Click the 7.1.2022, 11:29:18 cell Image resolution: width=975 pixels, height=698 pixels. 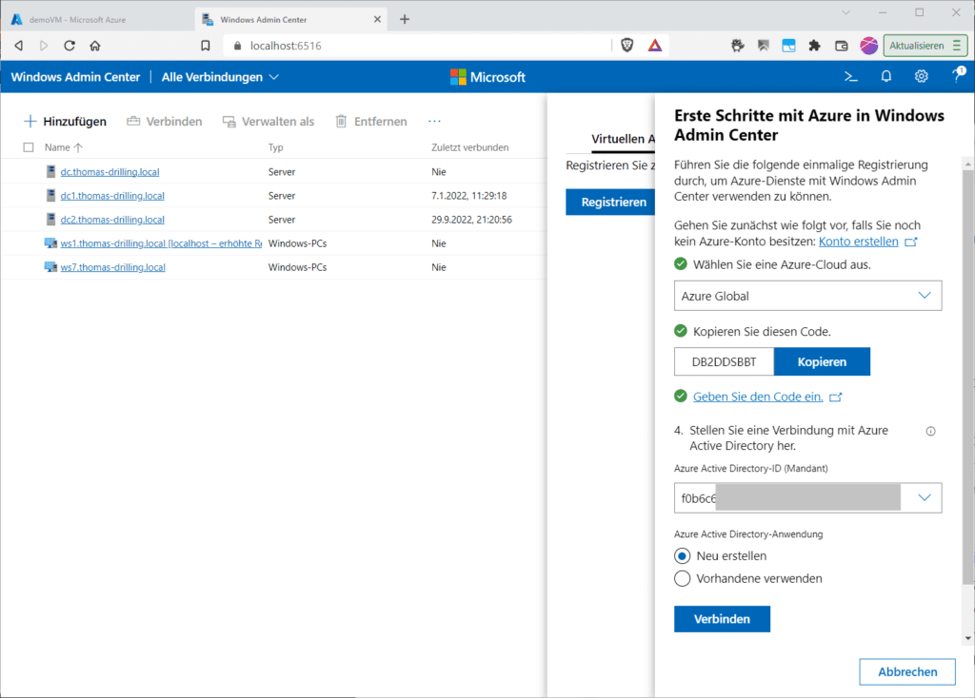tap(468, 196)
